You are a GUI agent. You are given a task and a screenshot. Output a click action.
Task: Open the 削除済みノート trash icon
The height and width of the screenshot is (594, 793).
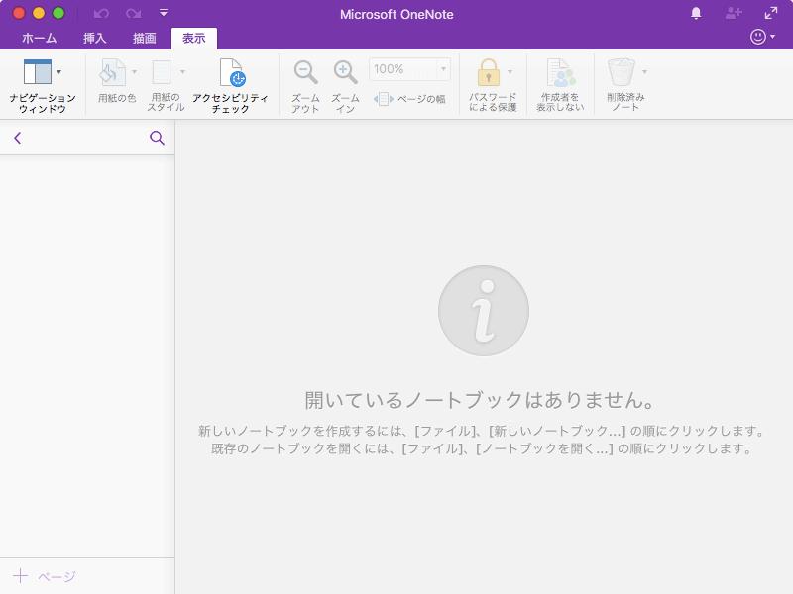tap(622, 72)
